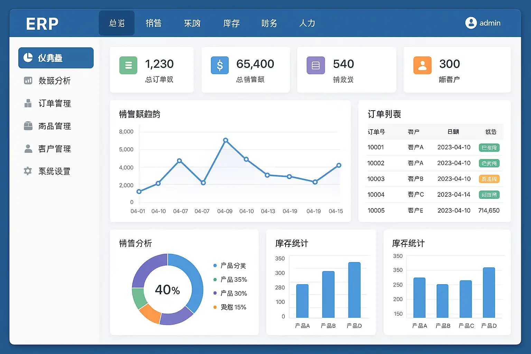Click the orange user icon beside 300
Screen dimensions: 531x354
(x=422, y=65)
